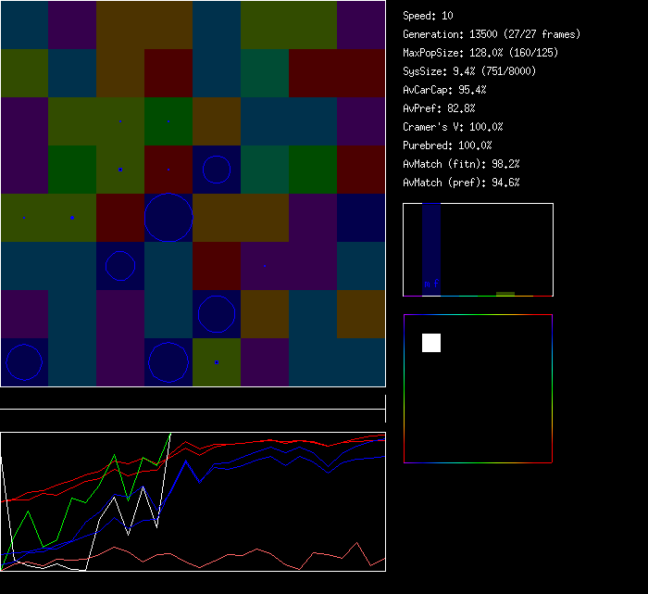Screen dimensions: 648x594
Task: Click the Speed: 10 readout
Action: tap(429, 16)
